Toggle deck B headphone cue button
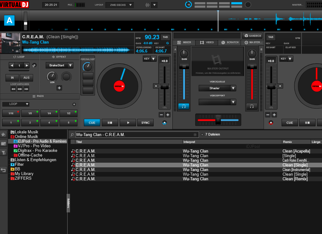 click(x=252, y=106)
